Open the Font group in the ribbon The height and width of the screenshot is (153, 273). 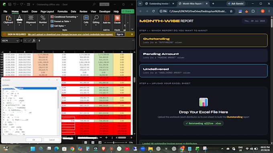click(19, 20)
